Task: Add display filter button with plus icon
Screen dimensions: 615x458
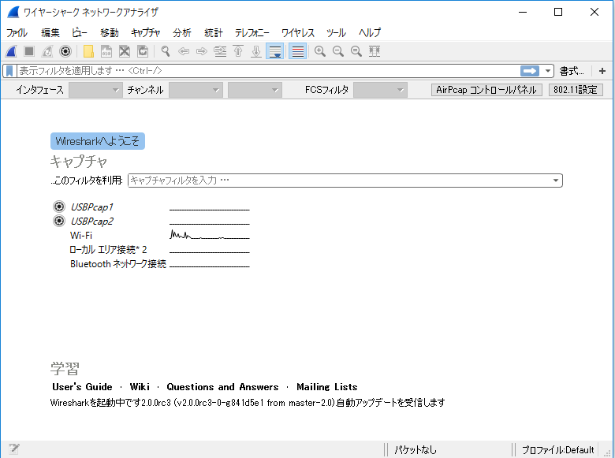Action: click(x=602, y=71)
